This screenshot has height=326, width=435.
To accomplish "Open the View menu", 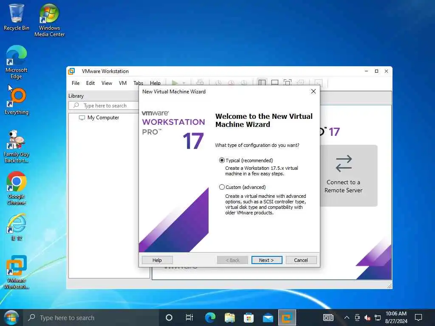I will coord(107,83).
